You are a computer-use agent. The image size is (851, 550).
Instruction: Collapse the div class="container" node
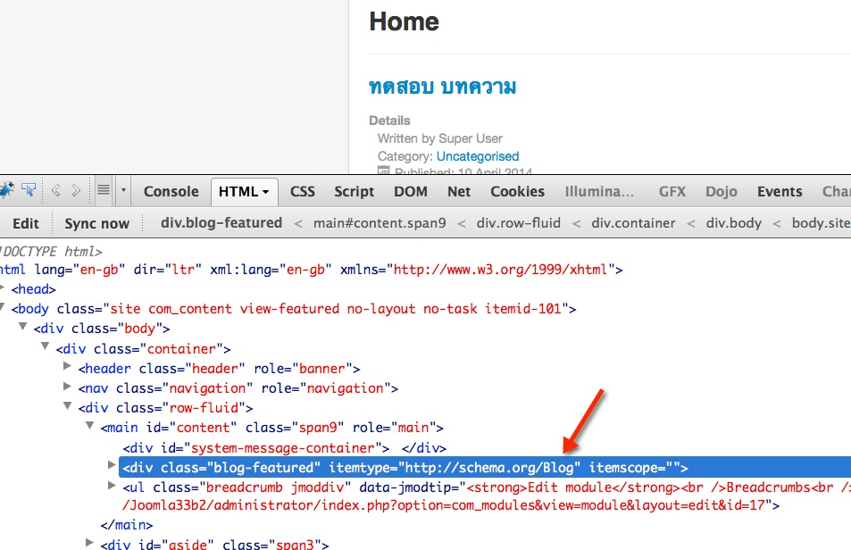[45, 346]
